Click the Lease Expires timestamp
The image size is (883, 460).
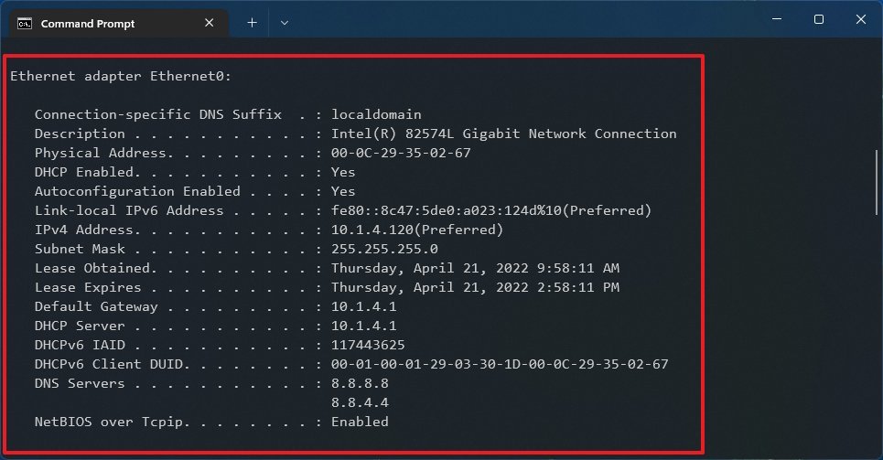475,287
